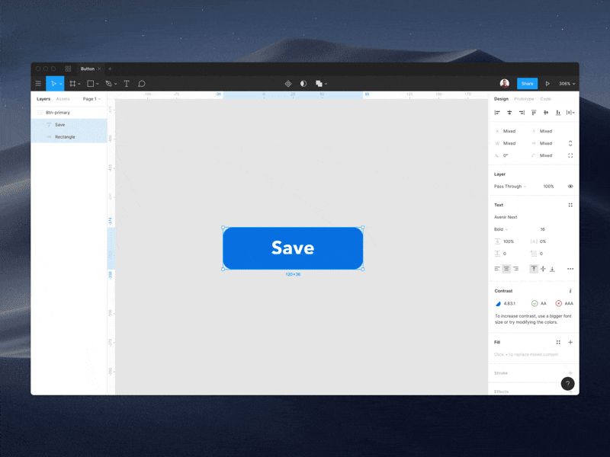Select the Rectangle layer in Layers panel
Screen dimensions: 610x457
65,137
